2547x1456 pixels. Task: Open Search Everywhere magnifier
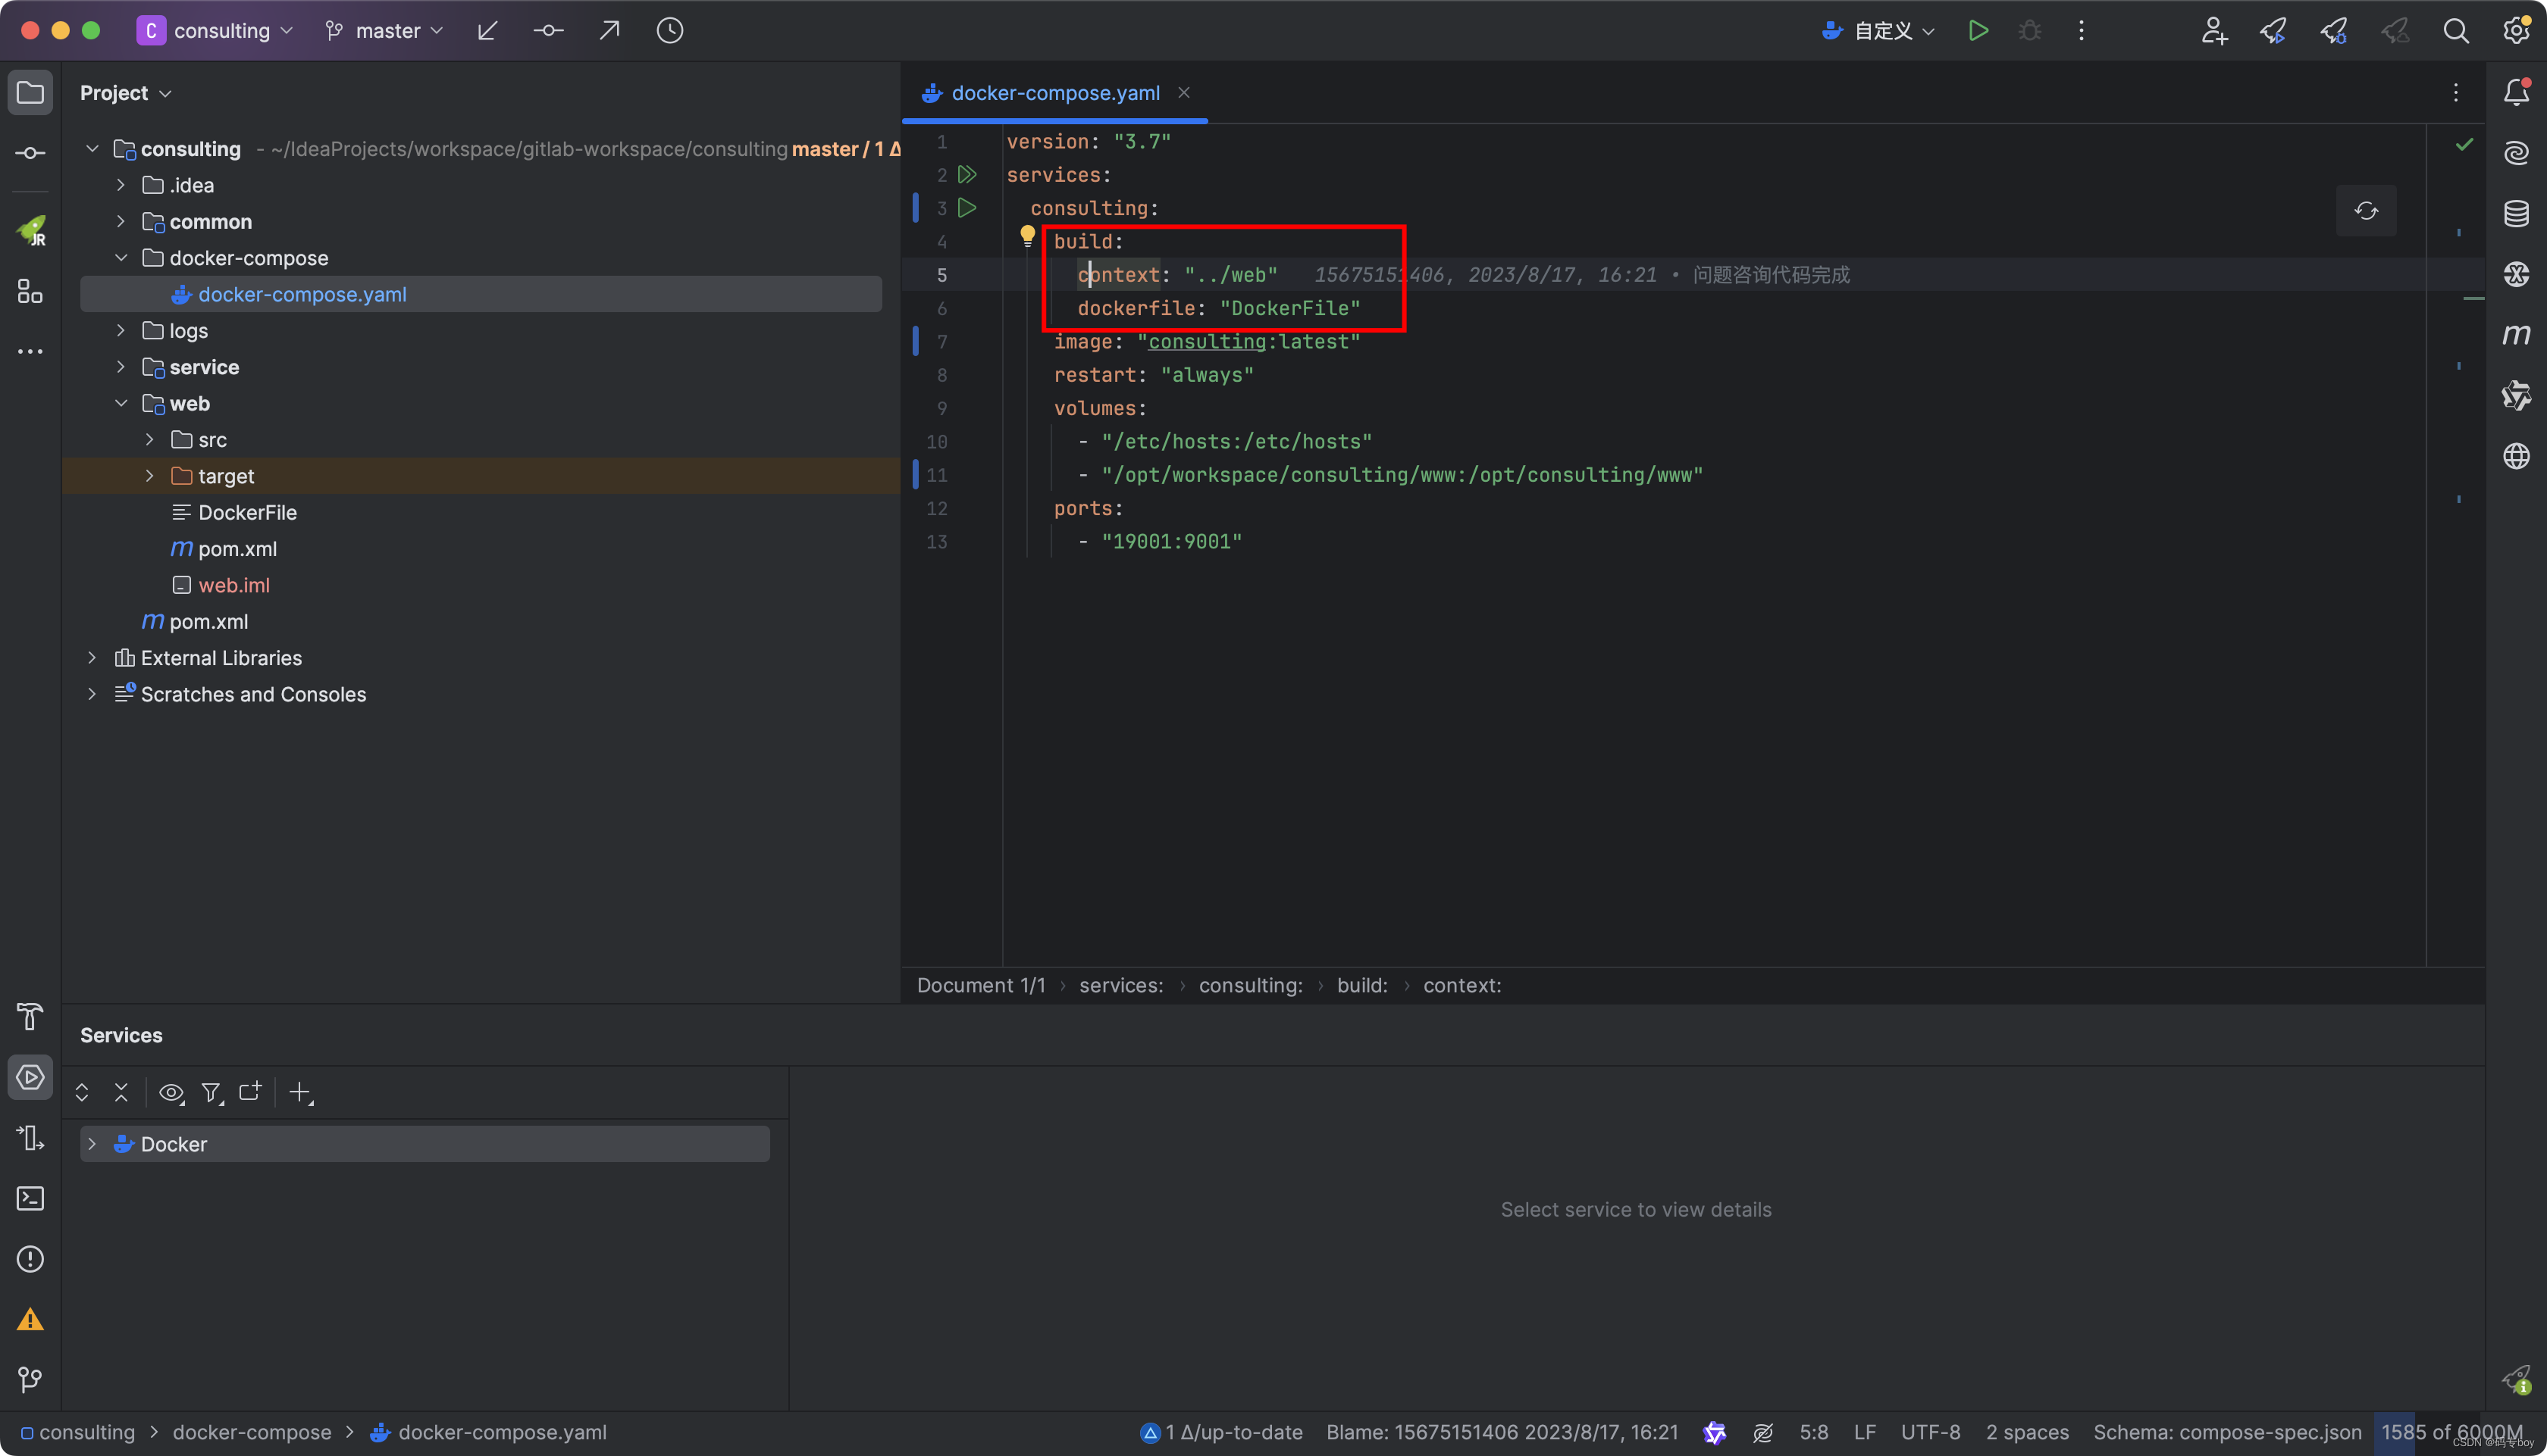pos(2456,30)
